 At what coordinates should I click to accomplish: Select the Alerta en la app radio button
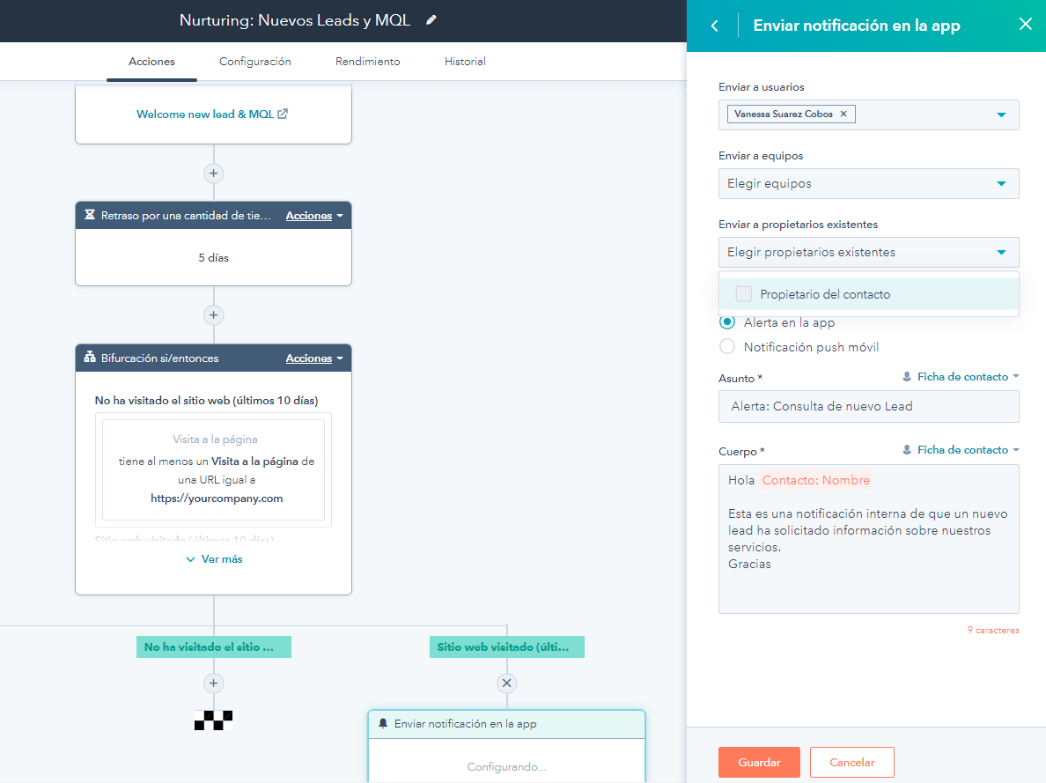(x=726, y=321)
